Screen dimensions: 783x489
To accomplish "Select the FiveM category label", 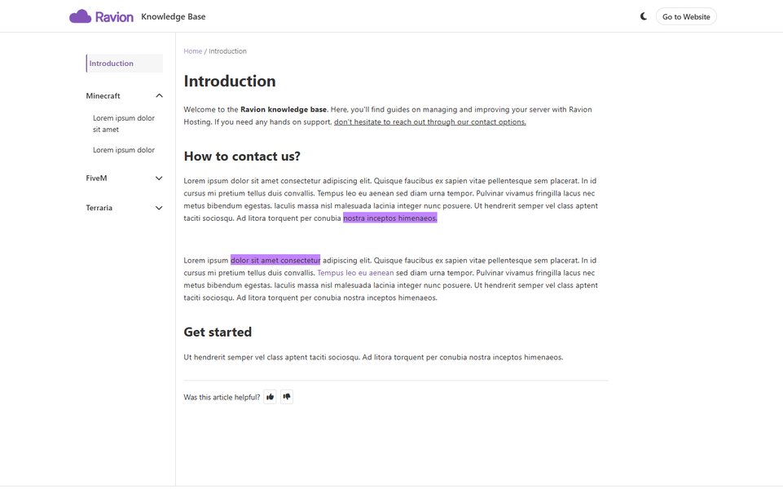I will (96, 178).
